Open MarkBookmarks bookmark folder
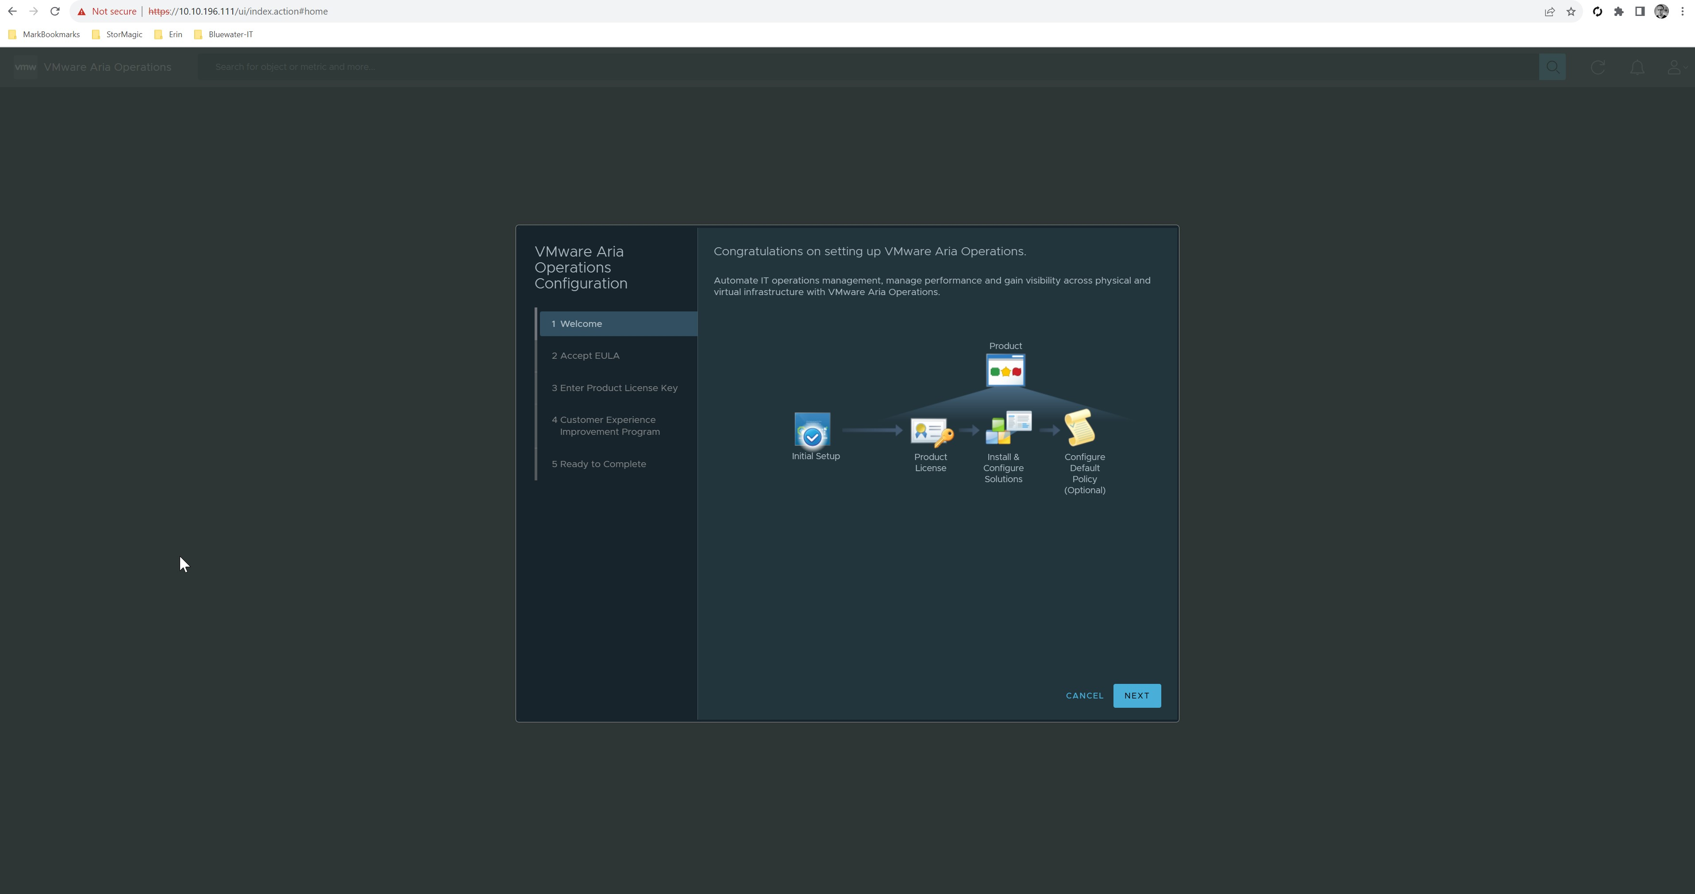Viewport: 1695px width, 894px height. [44, 34]
